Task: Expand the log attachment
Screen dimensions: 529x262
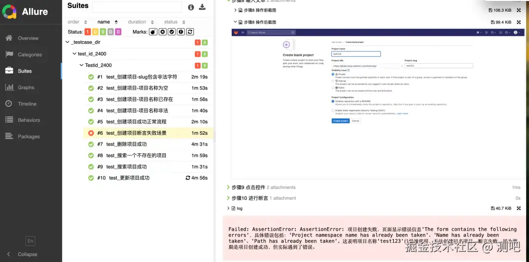Action: pyautogui.click(x=229, y=209)
